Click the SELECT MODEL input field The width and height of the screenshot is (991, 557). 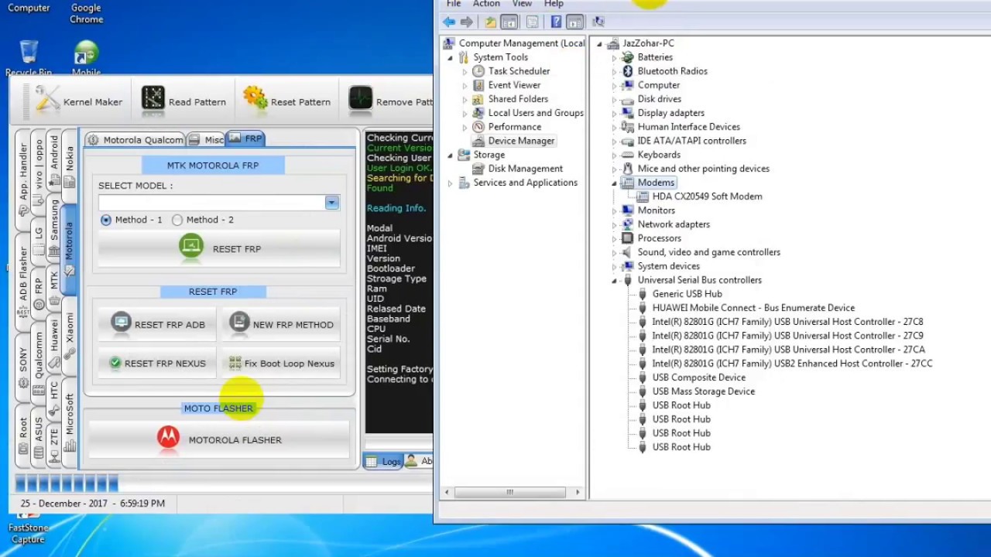[x=211, y=203]
